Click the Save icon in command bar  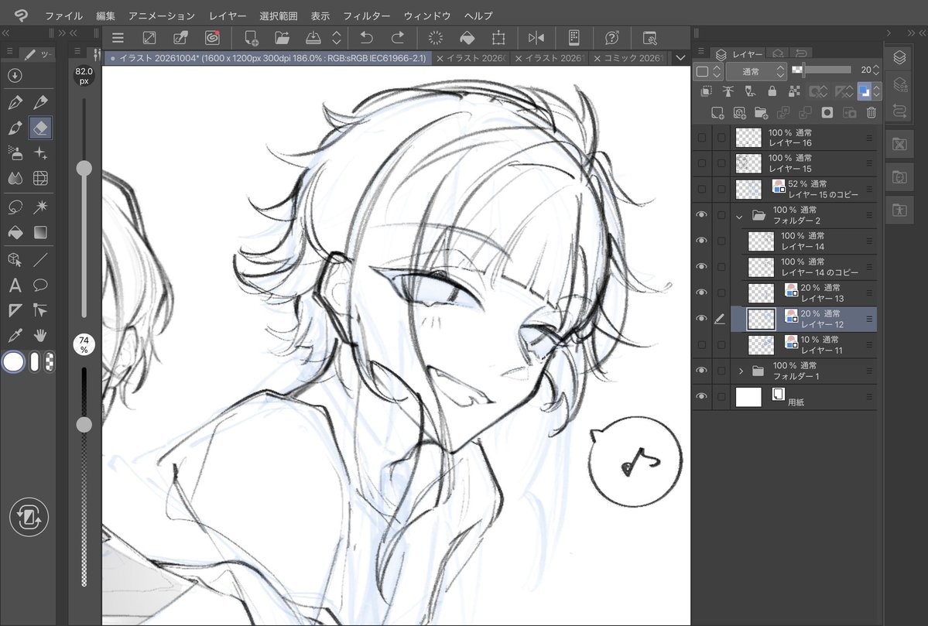click(x=313, y=38)
